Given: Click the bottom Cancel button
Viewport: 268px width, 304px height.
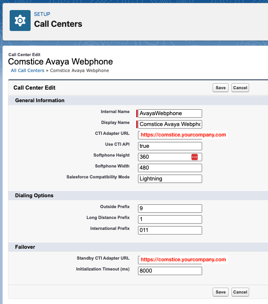Looking at the screenshot, I should click(x=240, y=292).
